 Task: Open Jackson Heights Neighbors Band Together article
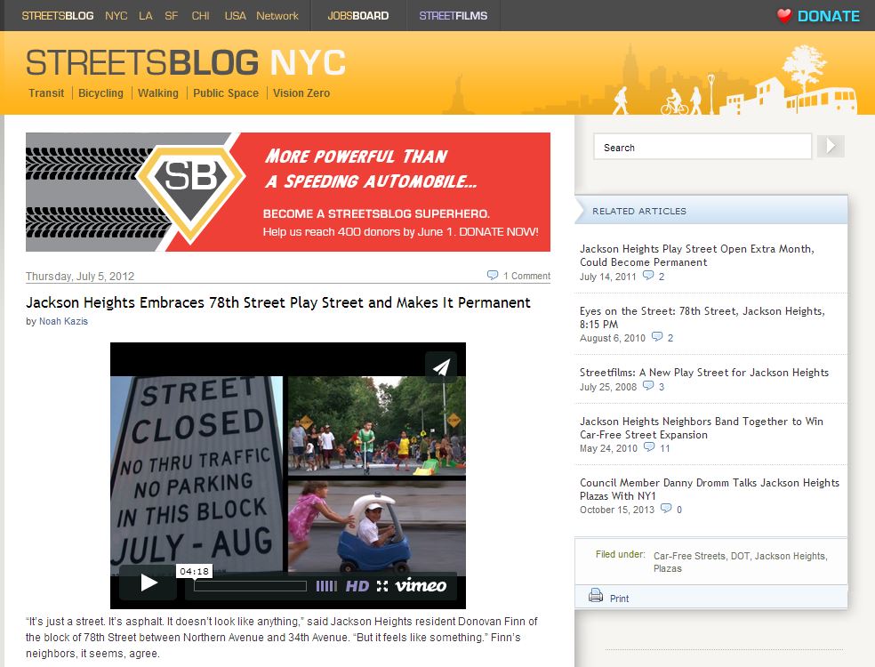tap(702, 428)
